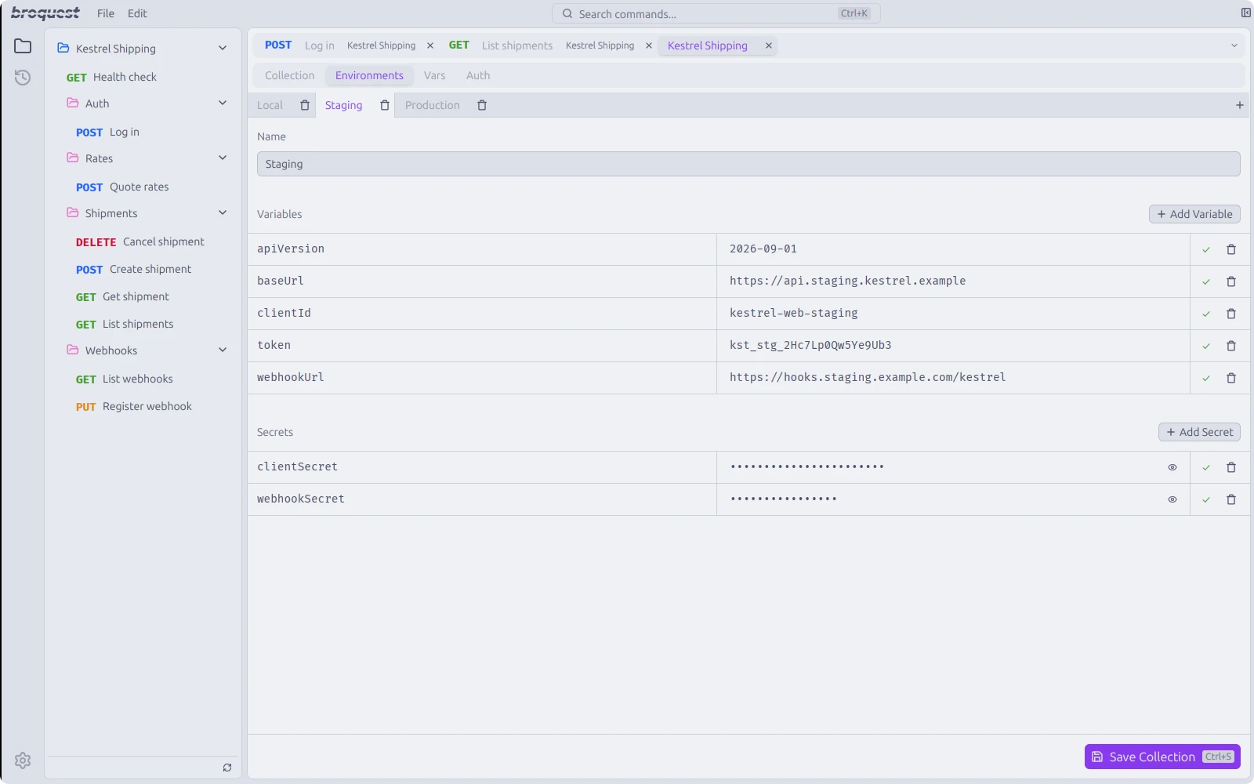Delete the Production environment via its trash icon
The image size is (1254, 784).
(x=482, y=105)
